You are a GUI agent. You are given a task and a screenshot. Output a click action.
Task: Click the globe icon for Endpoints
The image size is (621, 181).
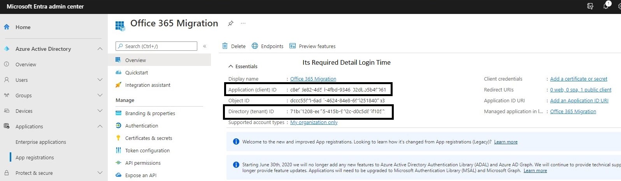[x=255, y=46]
